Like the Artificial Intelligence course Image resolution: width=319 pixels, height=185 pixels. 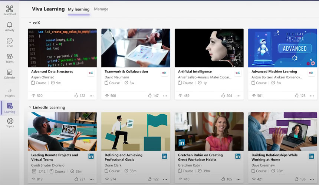coord(223,95)
